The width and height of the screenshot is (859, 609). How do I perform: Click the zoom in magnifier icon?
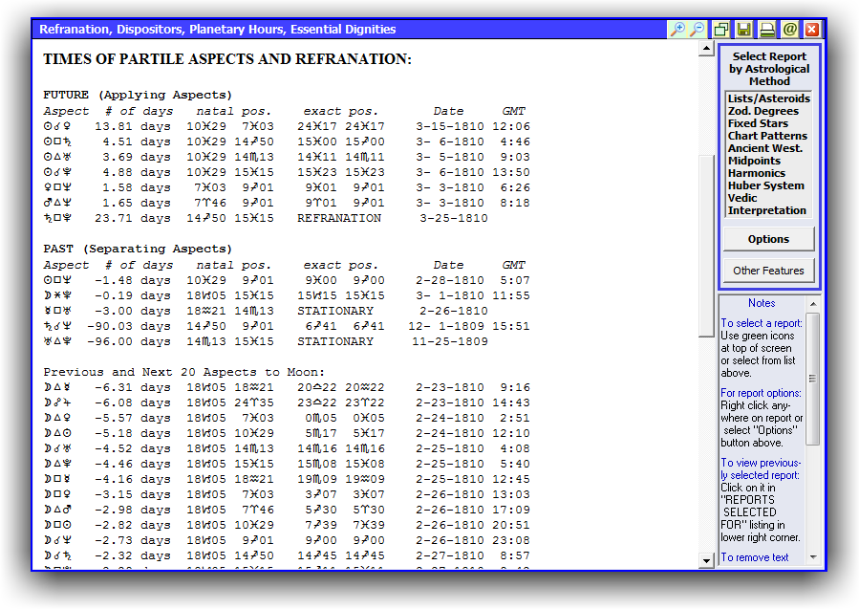point(676,30)
